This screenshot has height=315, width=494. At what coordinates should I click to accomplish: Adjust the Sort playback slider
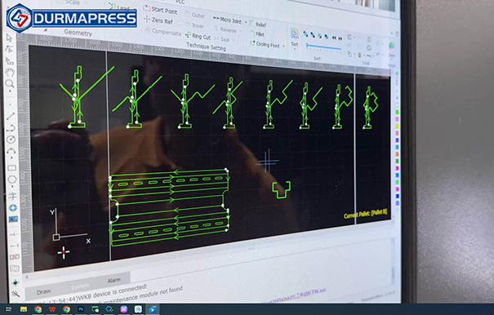click(x=324, y=47)
